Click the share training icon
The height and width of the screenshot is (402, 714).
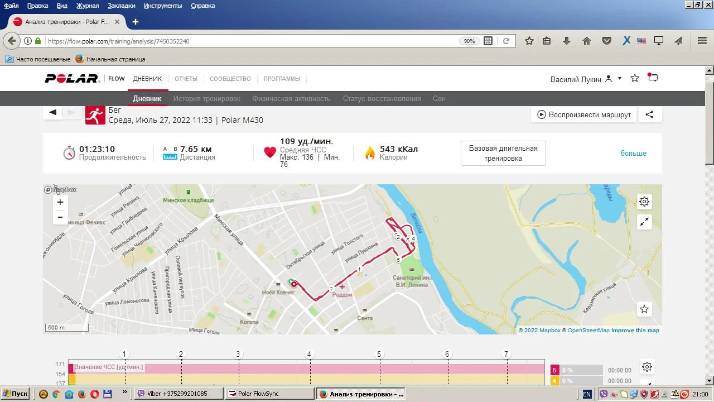[649, 114]
